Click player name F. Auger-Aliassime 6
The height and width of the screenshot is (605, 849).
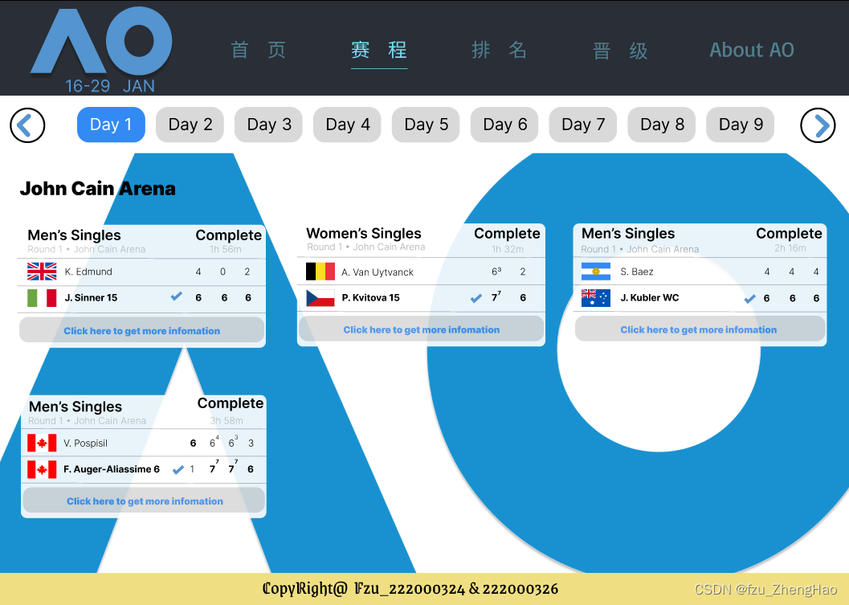click(x=112, y=469)
